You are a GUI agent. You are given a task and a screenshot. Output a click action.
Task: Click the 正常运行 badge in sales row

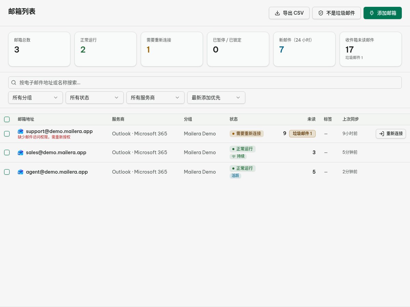coord(243,149)
